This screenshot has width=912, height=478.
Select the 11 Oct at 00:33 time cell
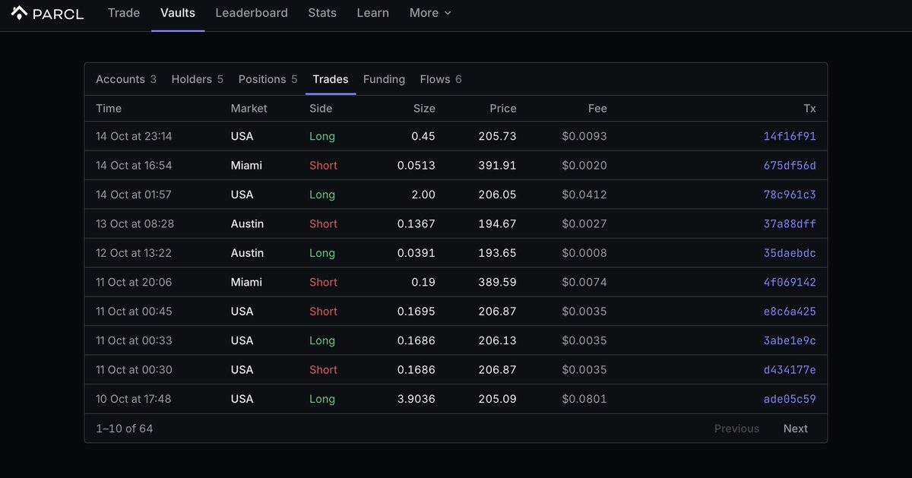pyautogui.click(x=134, y=340)
